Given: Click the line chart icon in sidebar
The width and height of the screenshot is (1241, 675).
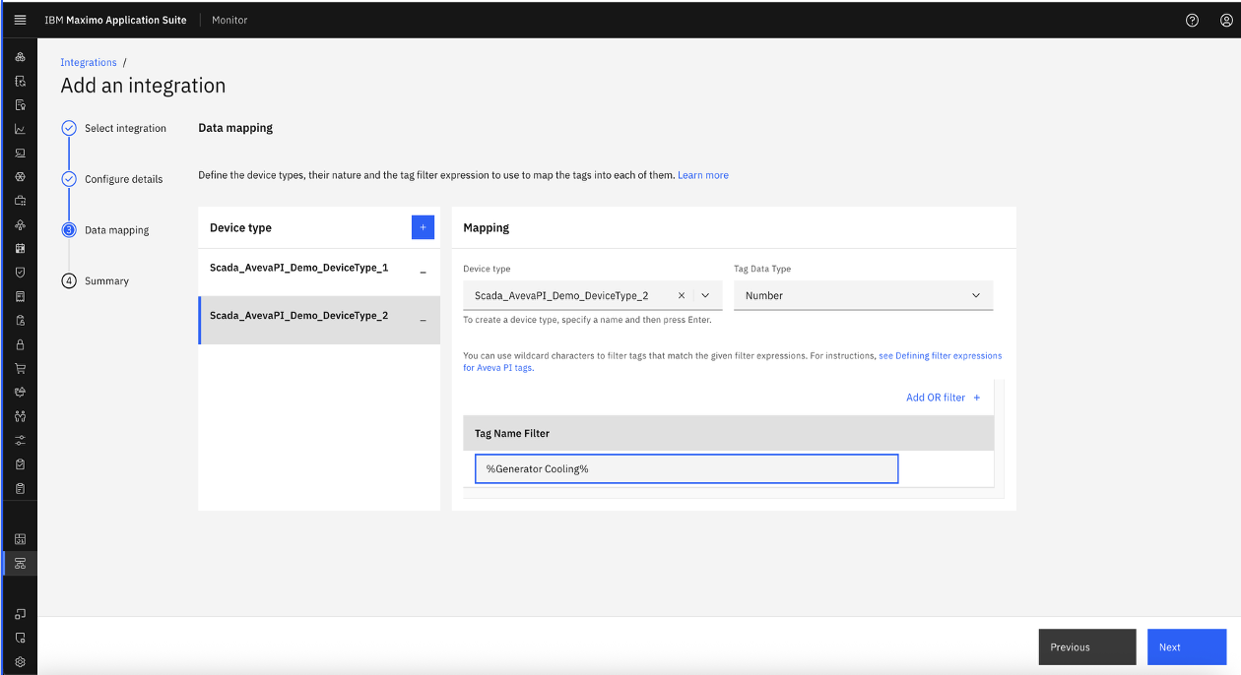Looking at the screenshot, I should [20, 129].
